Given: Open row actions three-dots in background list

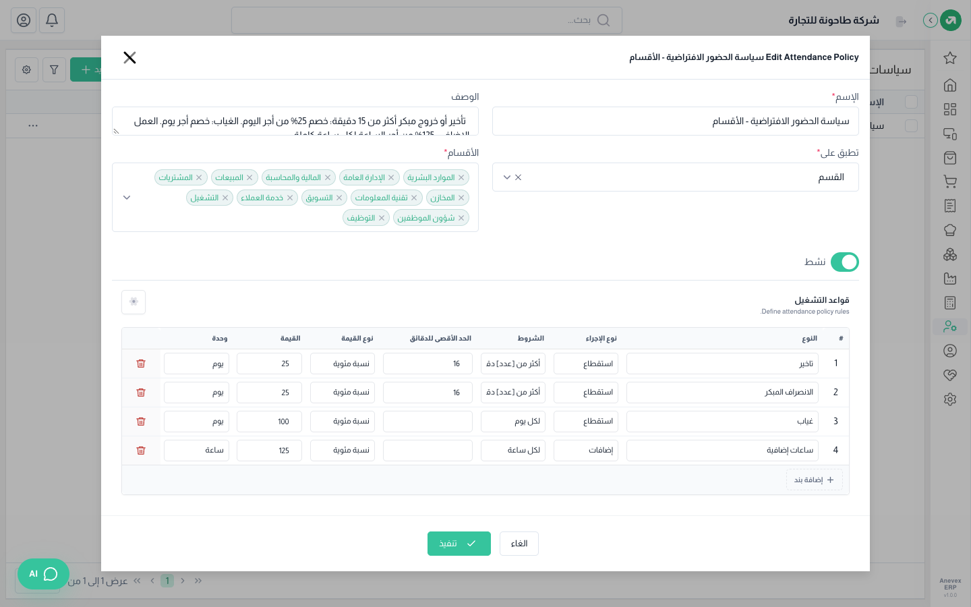Looking at the screenshot, I should 33,125.
